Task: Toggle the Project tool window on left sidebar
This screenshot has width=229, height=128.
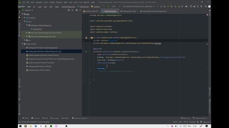Action: tap(19, 14)
